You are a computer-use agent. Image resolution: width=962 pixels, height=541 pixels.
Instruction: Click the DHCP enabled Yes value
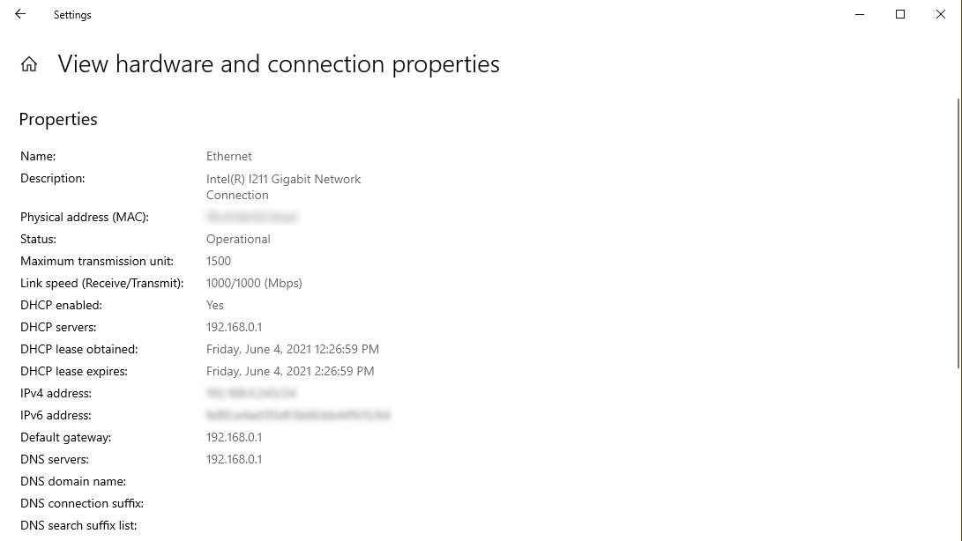click(x=215, y=305)
